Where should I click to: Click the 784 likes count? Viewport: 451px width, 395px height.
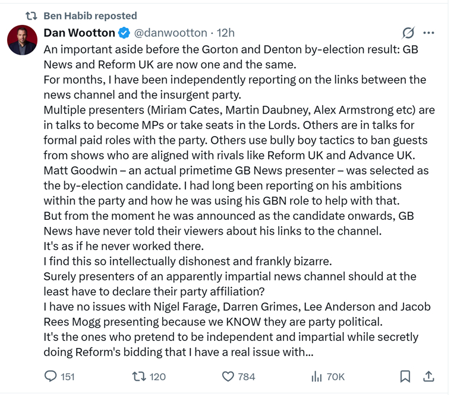(x=247, y=377)
